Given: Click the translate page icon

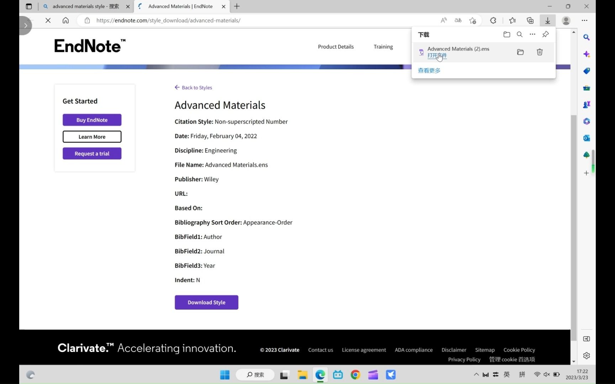Looking at the screenshot, I should pyautogui.click(x=458, y=20).
